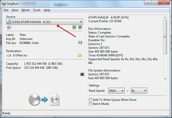Screen dimensions: 172x118
Task: Open the 8x read speed dropdown
Action: (x=139, y=91)
